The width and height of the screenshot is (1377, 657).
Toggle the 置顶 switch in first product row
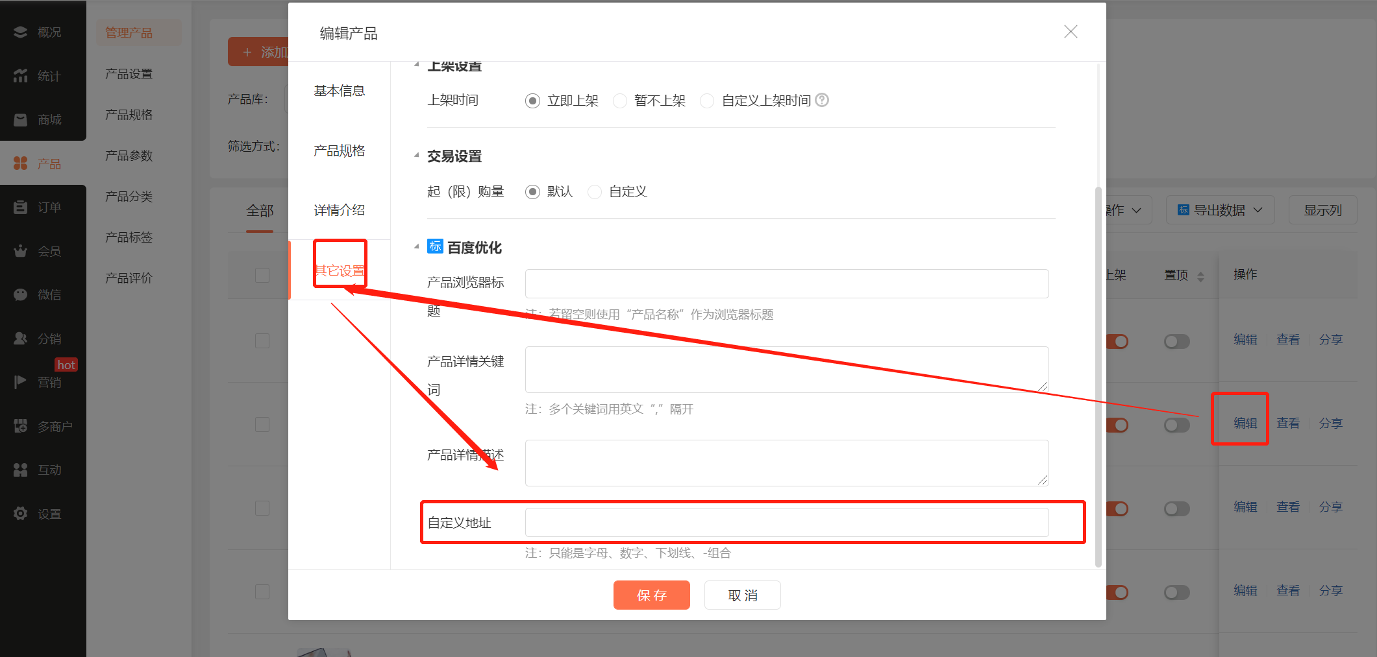1177,341
